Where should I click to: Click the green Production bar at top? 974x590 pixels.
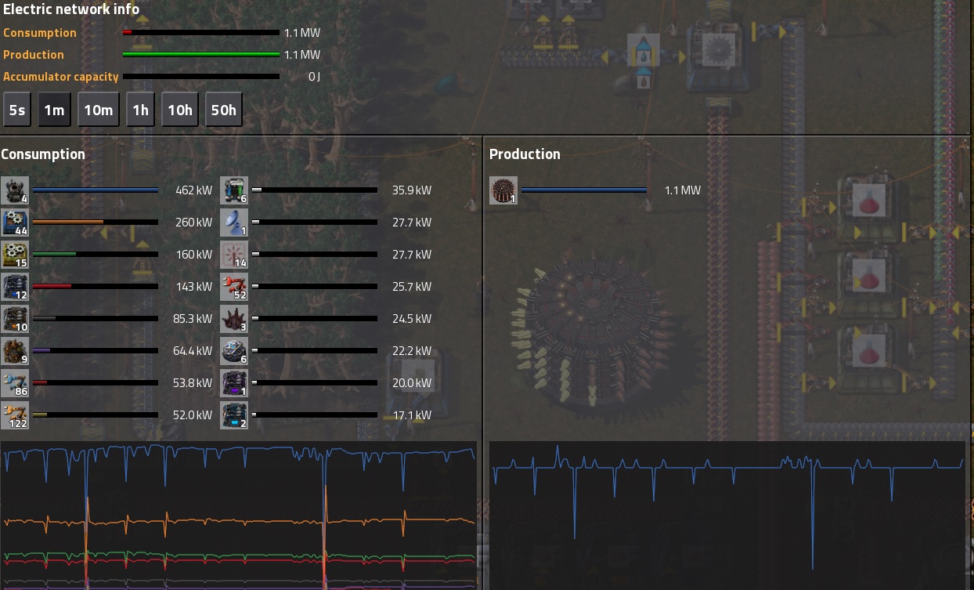point(201,55)
